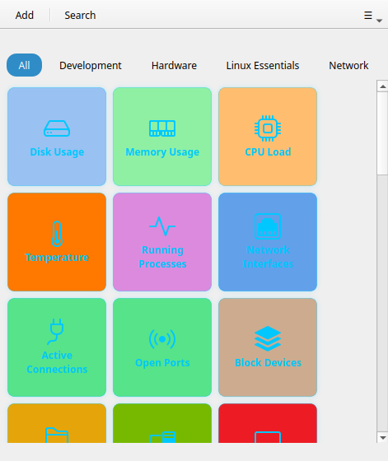Open the Disk Usage drive icon
Screen dimensions: 388x461
(x=57, y=128)
